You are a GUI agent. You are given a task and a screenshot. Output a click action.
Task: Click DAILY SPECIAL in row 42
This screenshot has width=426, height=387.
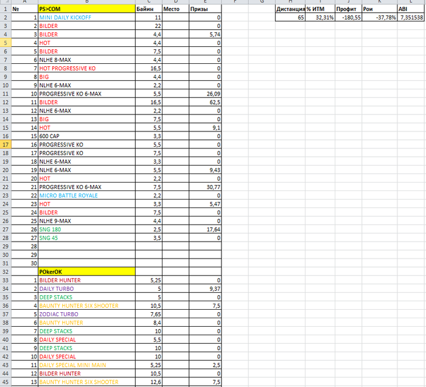coord(86,357)
